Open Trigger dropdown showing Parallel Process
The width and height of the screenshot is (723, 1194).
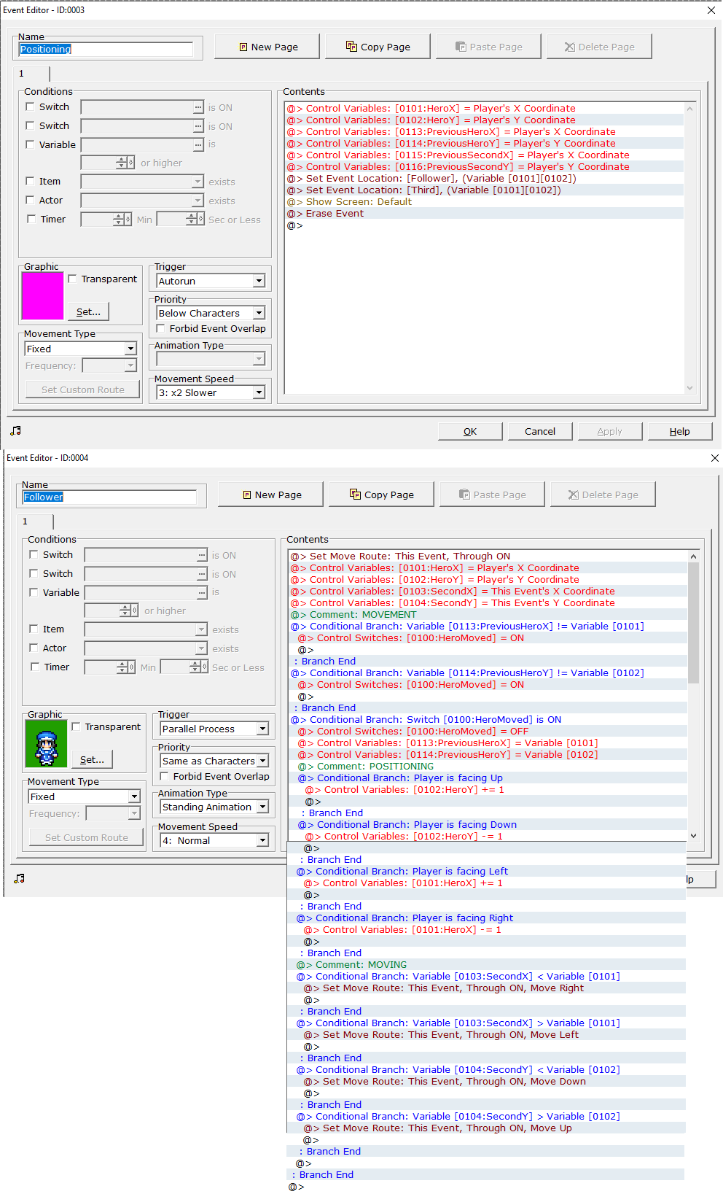click(214, 729)
